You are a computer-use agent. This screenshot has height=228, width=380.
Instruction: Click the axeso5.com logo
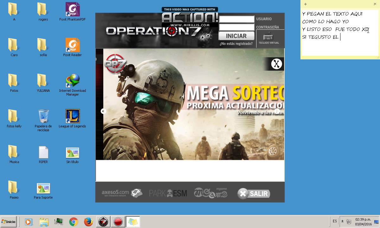(122, 193)
